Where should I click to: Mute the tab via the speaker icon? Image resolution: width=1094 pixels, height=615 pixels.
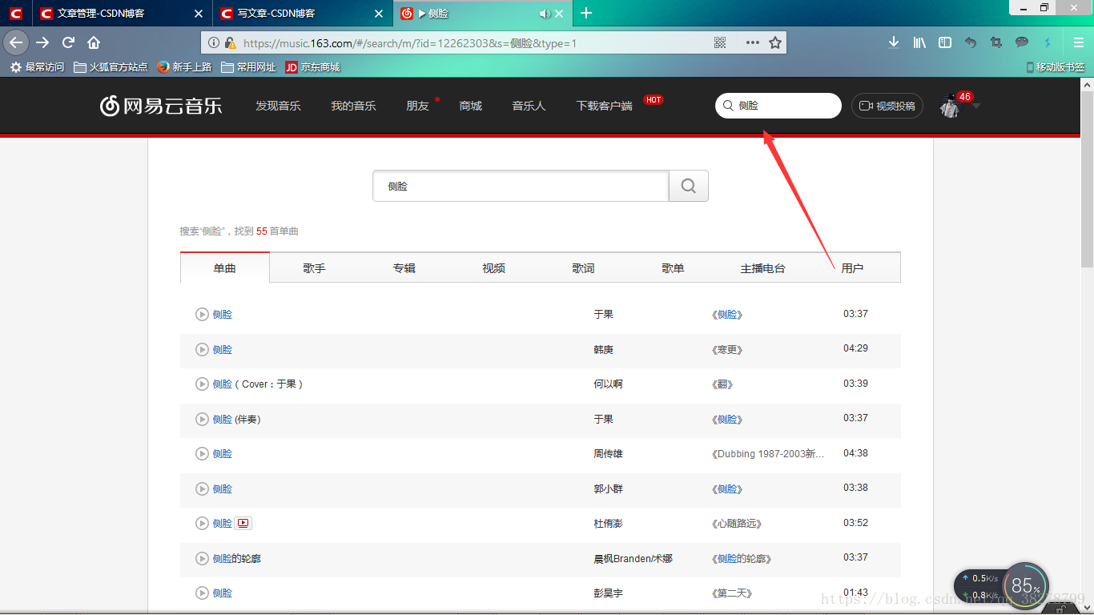pyautogui.click(x=545, y=14)
